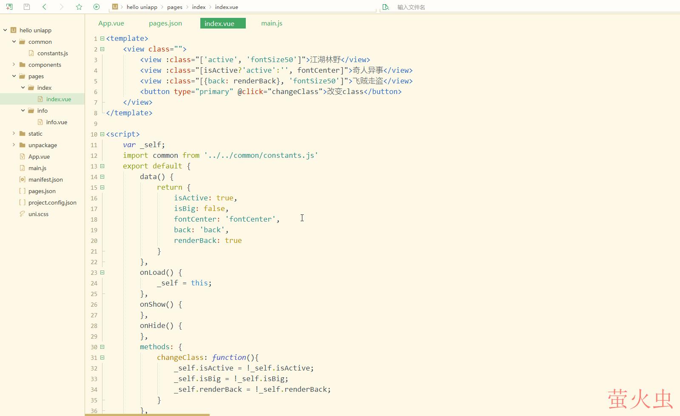
Task: Collapse the hello uniapp project root
Action: click(x=5, y=30)
